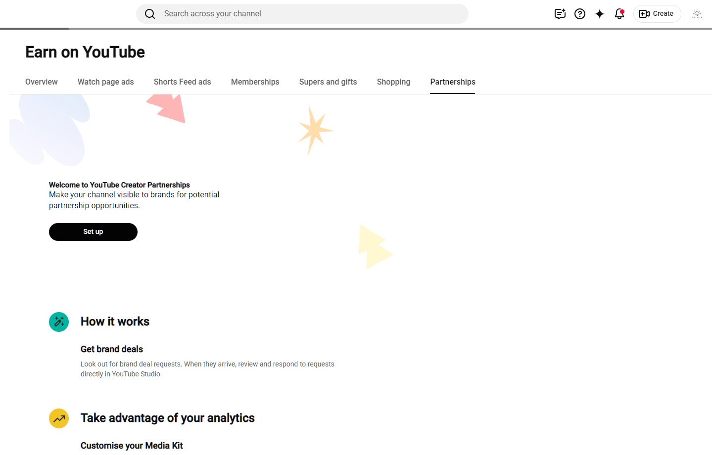
Task: Open the notifications bell
Action: click(619, 14)
